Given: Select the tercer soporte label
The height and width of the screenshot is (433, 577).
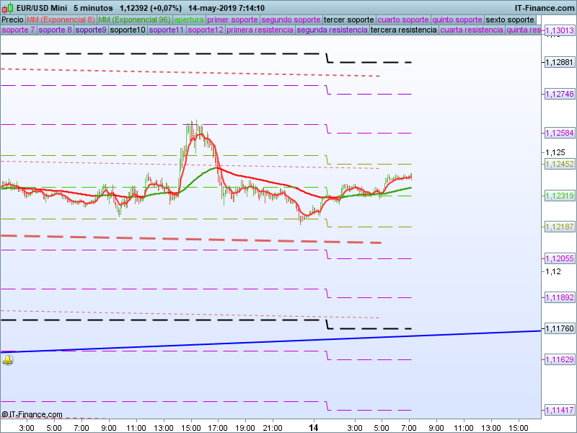Looking at the screenshot, I should tap(348, 19).
